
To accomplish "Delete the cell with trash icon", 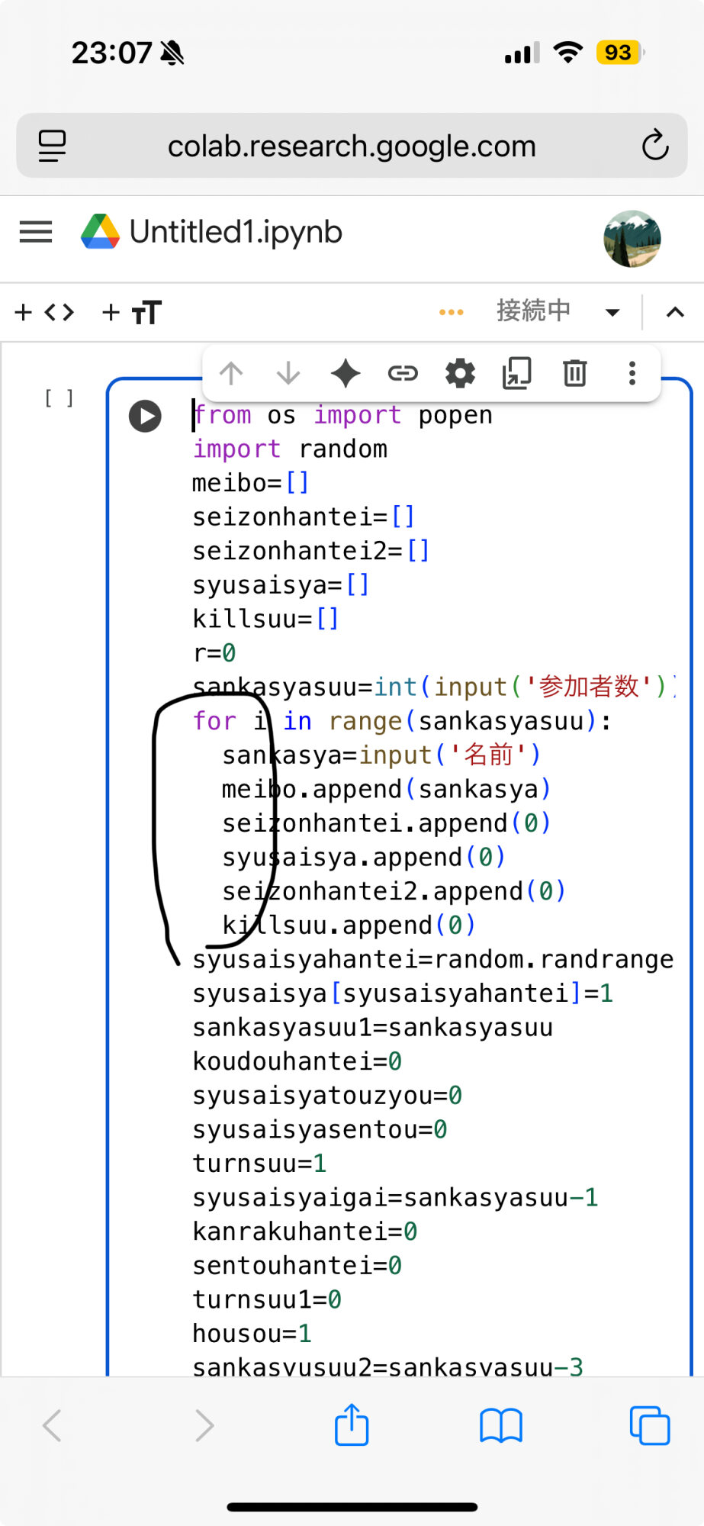I will click(574, 374).
